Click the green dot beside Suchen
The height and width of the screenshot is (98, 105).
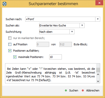[x=66, y=90]
